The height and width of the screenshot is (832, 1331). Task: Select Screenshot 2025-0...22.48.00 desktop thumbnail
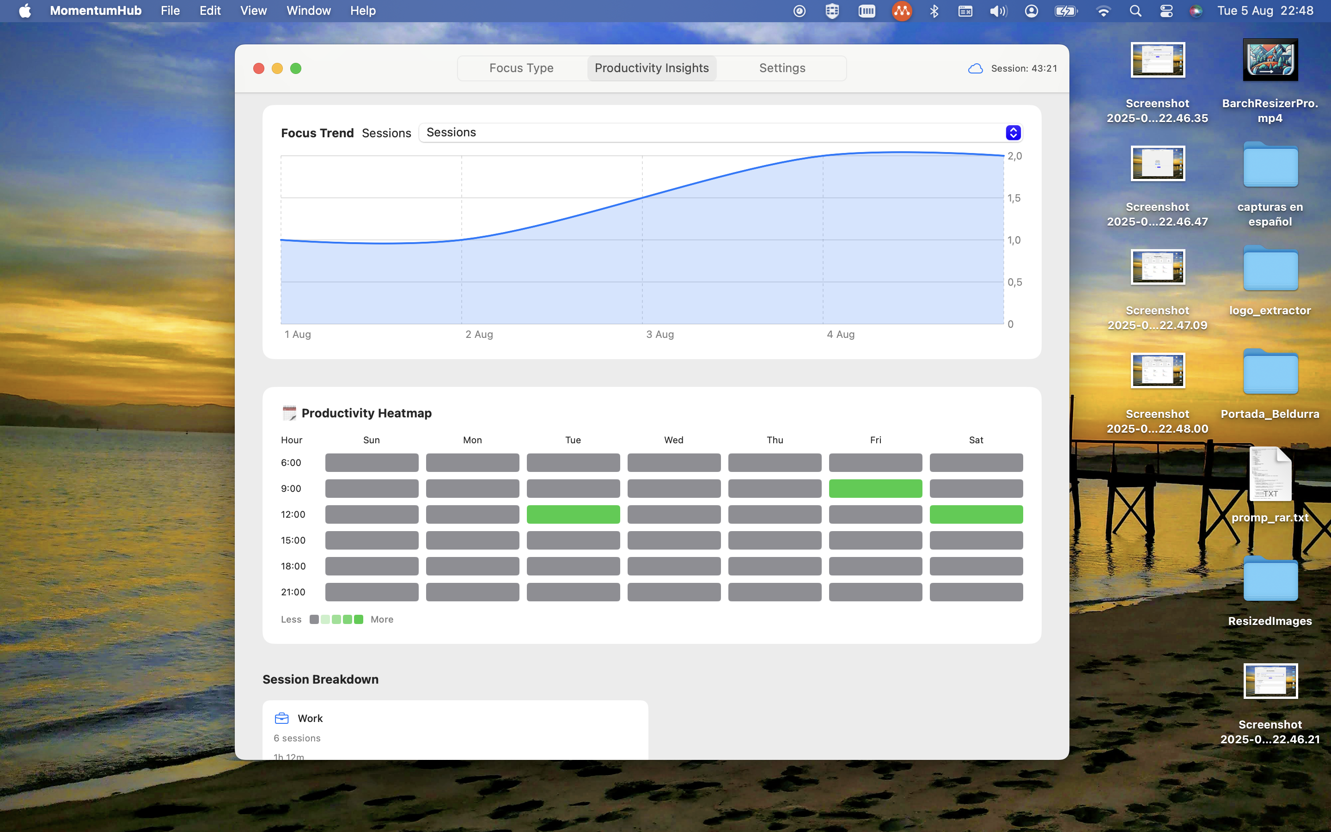click(x=1158, y=370)
